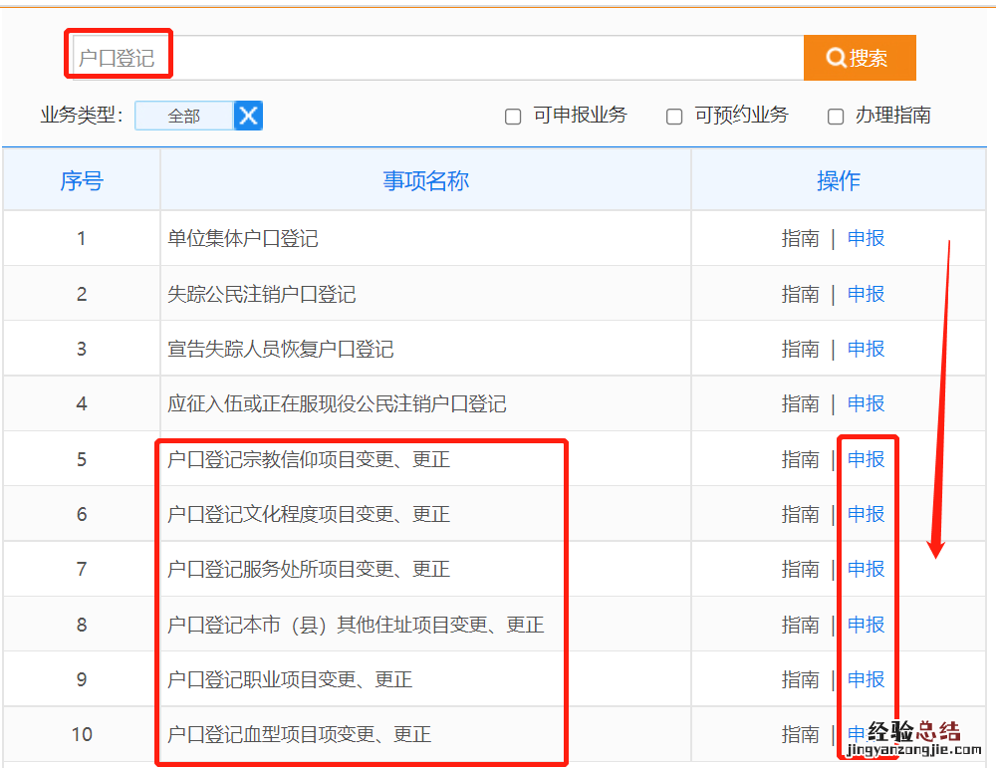Click the 事项名称 column header
Image resolution: width=996 pixels, height=768 pixels.
point(425,180)
